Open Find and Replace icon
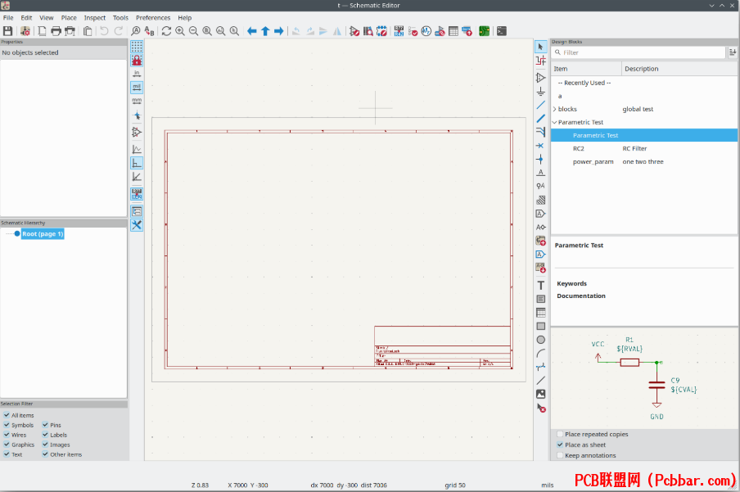This screenshot has width=740, height=492. click(x=150, y=31)
